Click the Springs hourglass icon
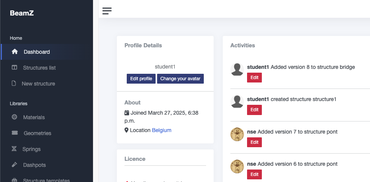 coord(14,149)
